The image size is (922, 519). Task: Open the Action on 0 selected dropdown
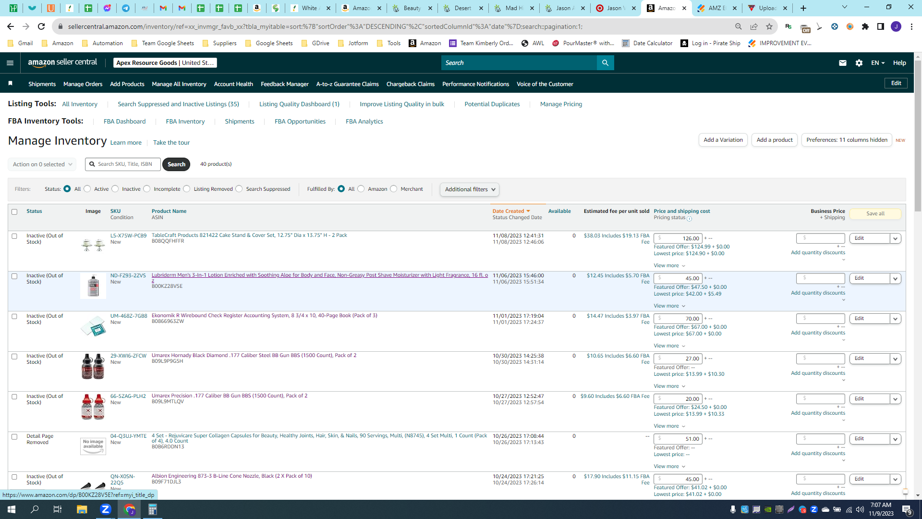click(42, 164)
